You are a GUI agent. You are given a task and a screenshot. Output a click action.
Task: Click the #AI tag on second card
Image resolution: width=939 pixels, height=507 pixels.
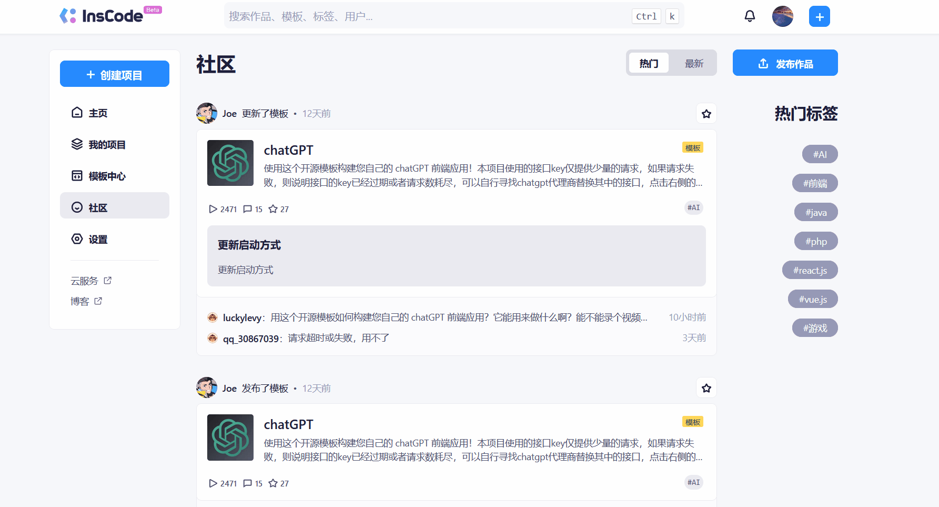point(694,482)
